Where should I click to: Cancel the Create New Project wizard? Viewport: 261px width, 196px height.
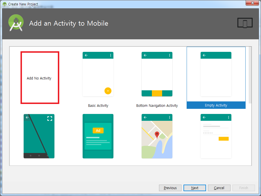(219, 188)
